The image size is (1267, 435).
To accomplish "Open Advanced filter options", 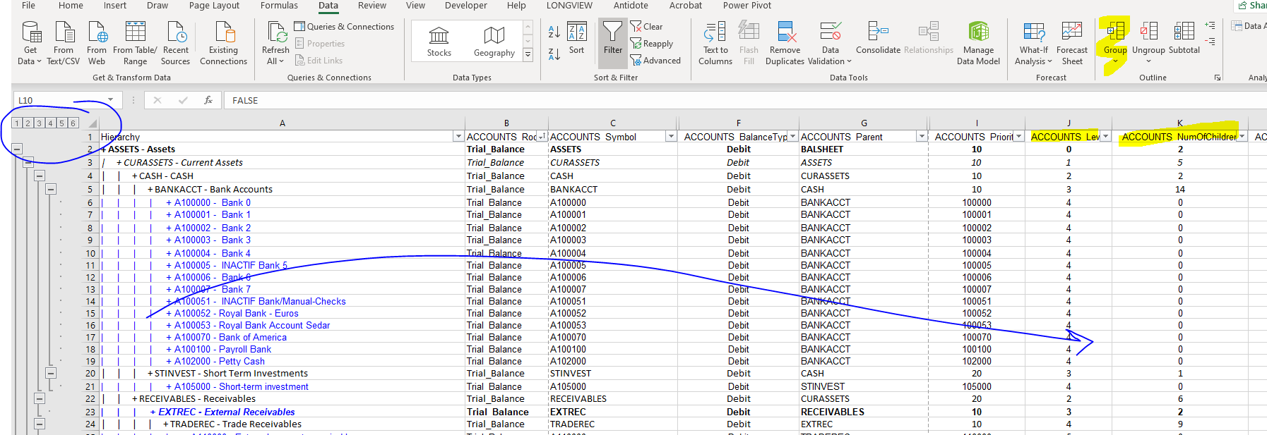I will click(655, 61).
